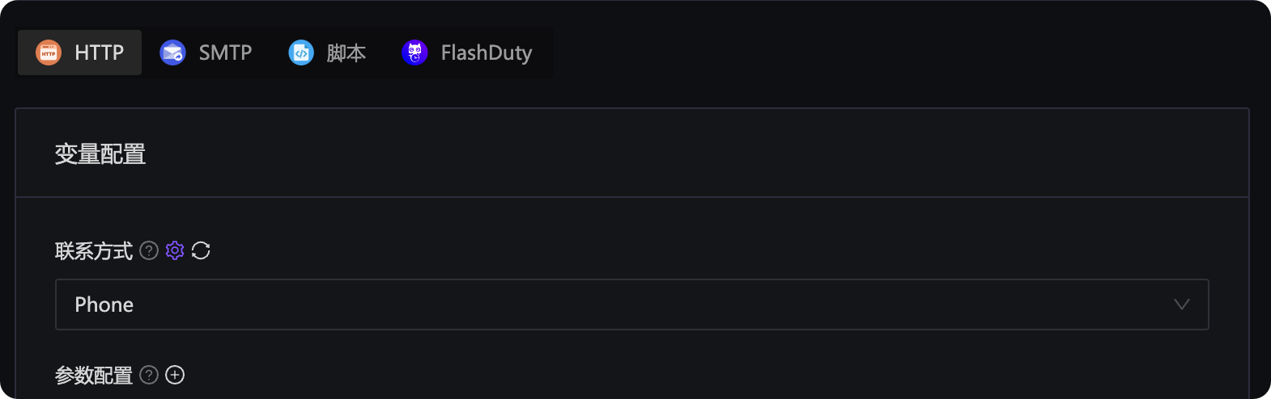1271x399 pixels.
Task: Select the FlashDuty tab
Action: click(486, 52)
